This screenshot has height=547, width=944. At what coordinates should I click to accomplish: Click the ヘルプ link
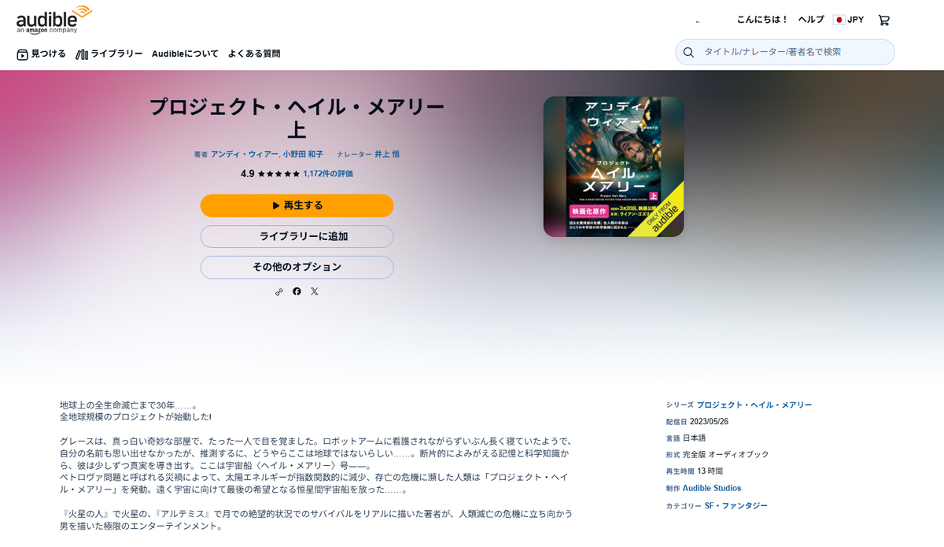pyautogui.click(x=811, y=20)
